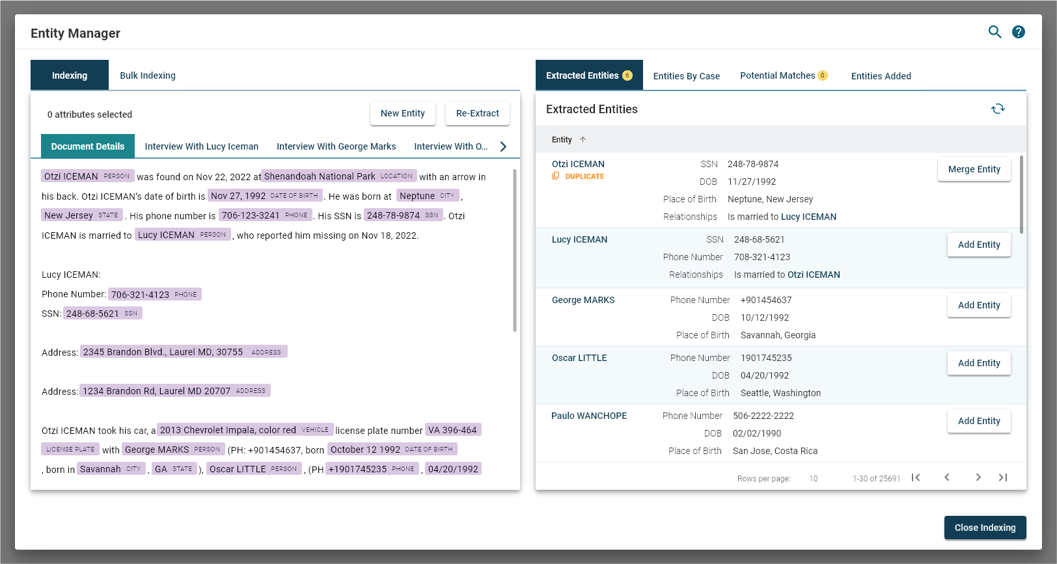Image resolution: width=1057 pixels, height=564 pixels.
Task: Select the Savannah CITY tag
Action: (112, 469)
